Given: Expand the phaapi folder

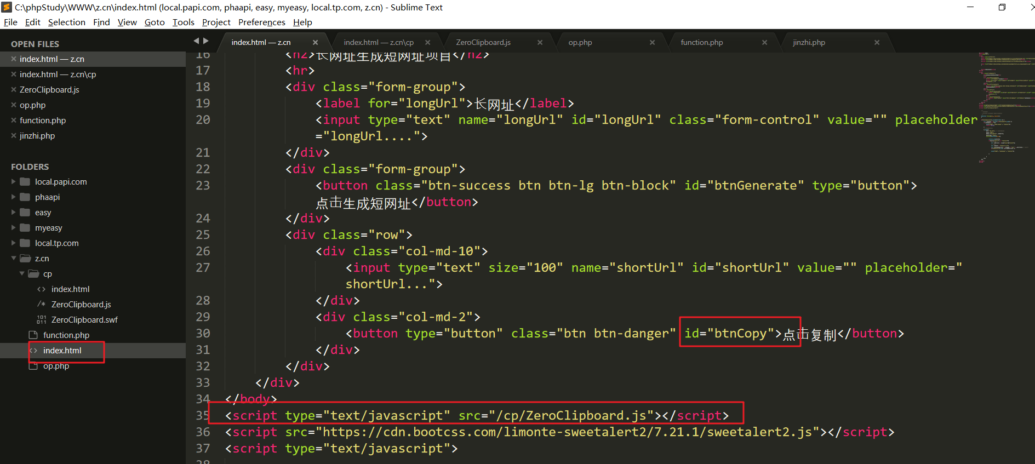Looking at the screenshot, I should pyautogui.click(x=14, y=197).
